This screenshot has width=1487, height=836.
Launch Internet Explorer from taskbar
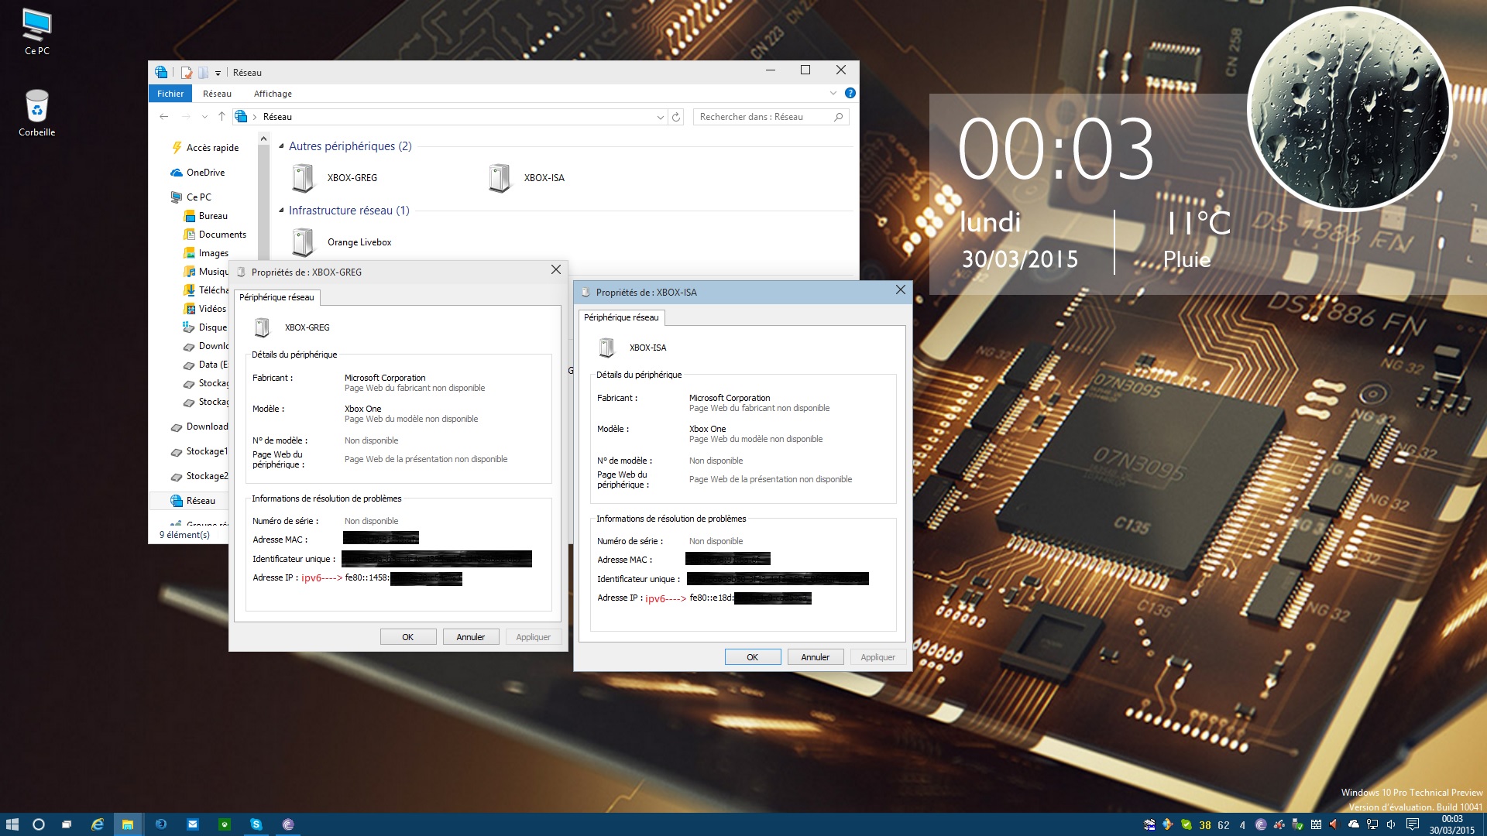click(97, 824)
